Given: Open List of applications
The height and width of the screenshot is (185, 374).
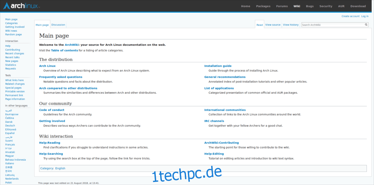Looking at the screenshot, I should pyautogui.click(x=219, y=88).
